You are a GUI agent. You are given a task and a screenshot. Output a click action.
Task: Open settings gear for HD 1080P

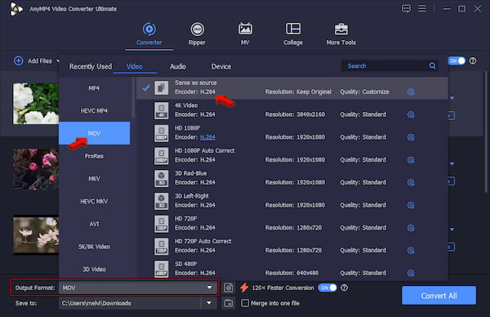coord(411,137)
